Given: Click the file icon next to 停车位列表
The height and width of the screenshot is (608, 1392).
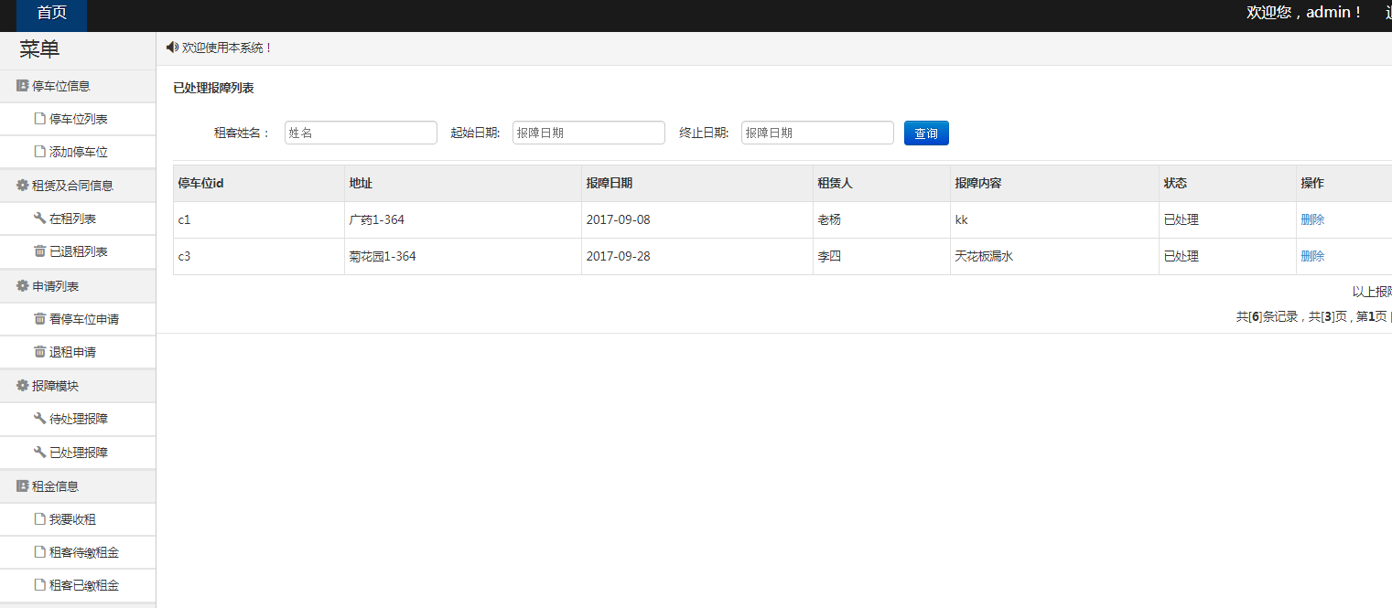Looking at the screenshot, I should 39,119.
